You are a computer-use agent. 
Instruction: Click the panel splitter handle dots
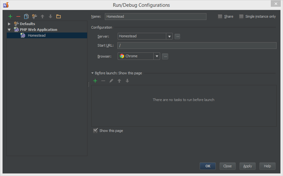[88, 84]
